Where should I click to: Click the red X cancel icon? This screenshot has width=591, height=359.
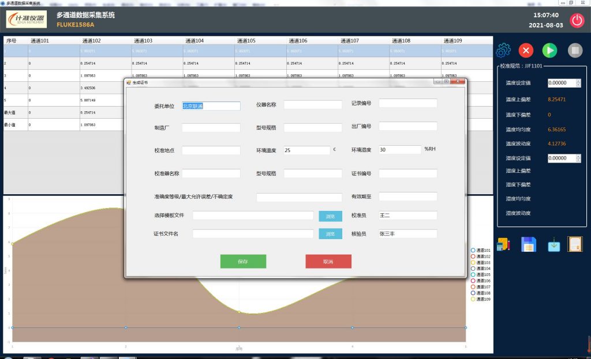[526, 51]
